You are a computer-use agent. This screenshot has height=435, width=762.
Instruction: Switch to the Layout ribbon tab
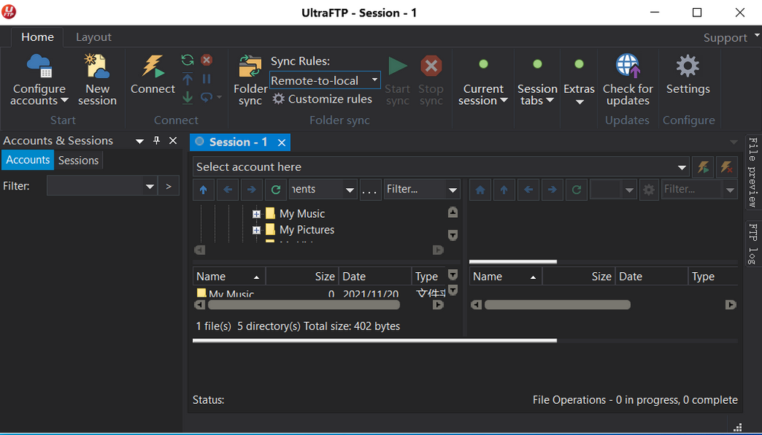(x=93, y=37)
